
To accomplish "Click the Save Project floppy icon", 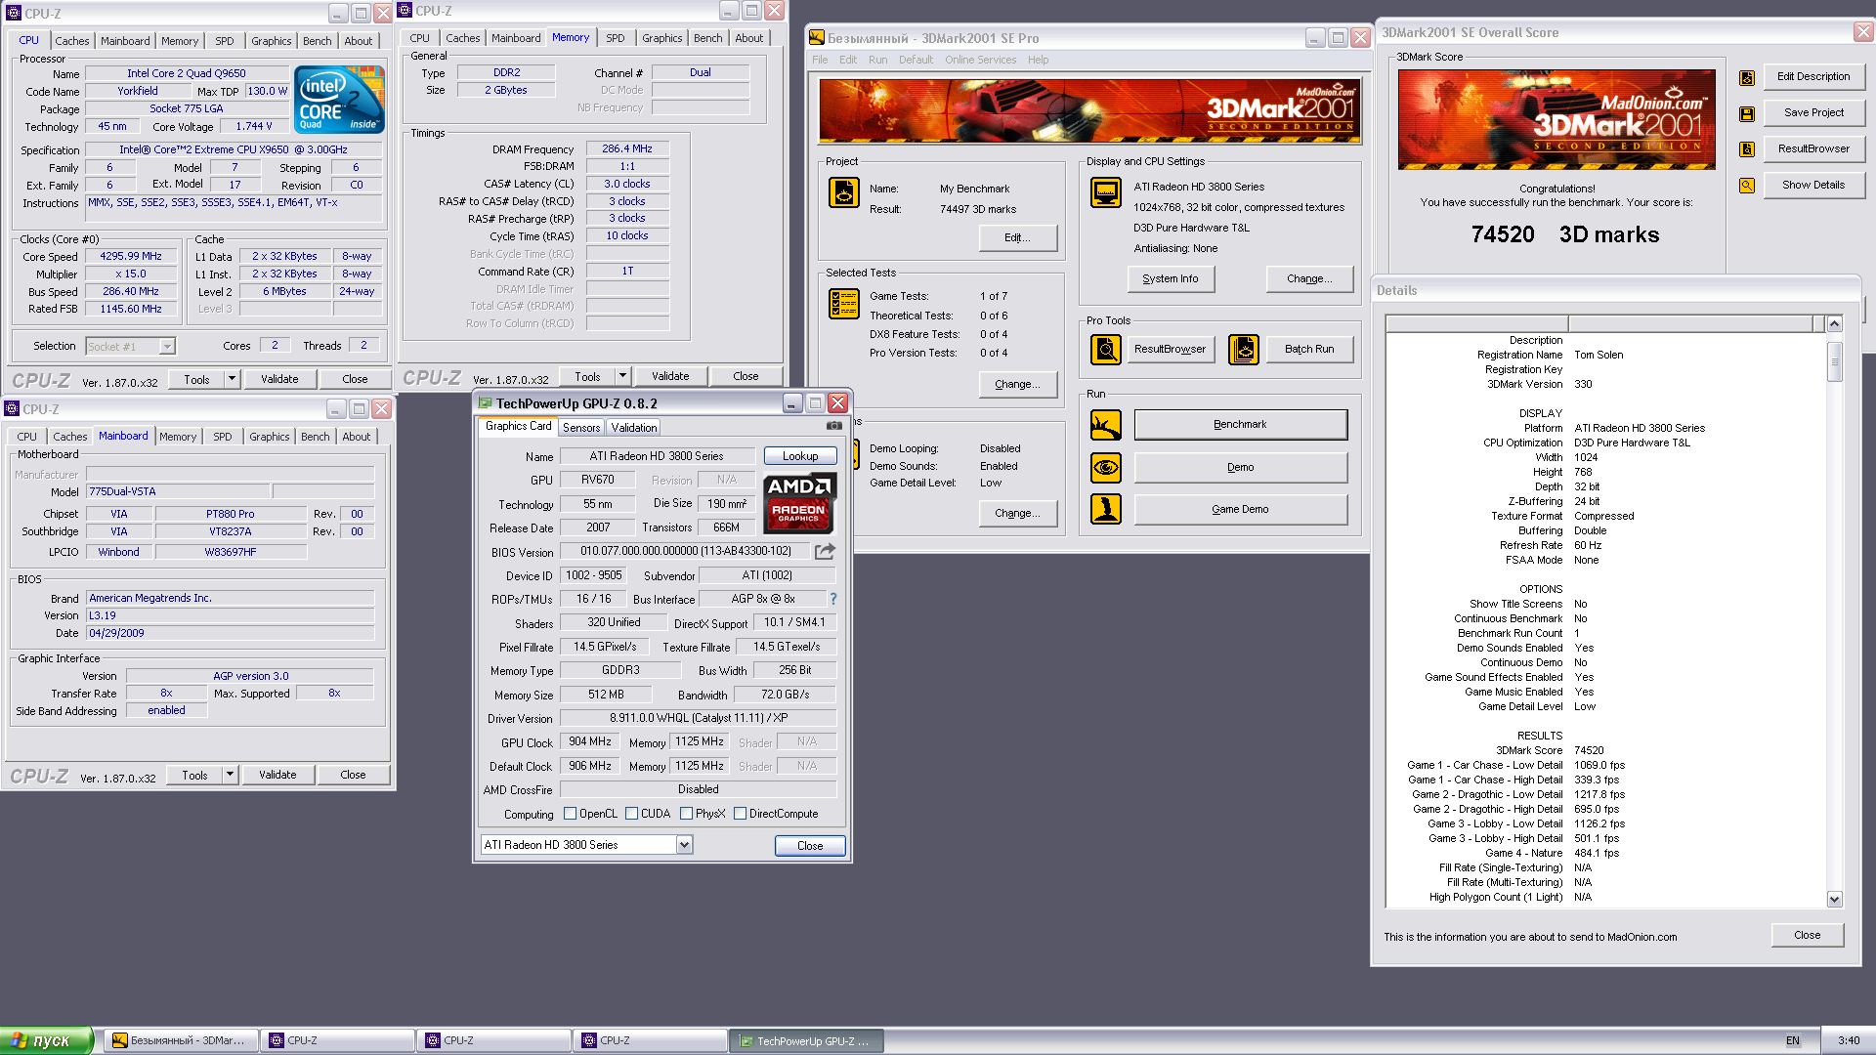I will (x=1747, y=114).
